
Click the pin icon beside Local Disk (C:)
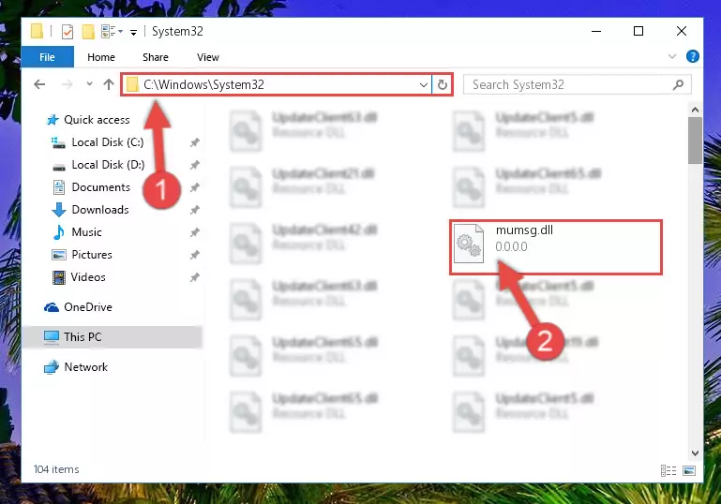point(195,142)
